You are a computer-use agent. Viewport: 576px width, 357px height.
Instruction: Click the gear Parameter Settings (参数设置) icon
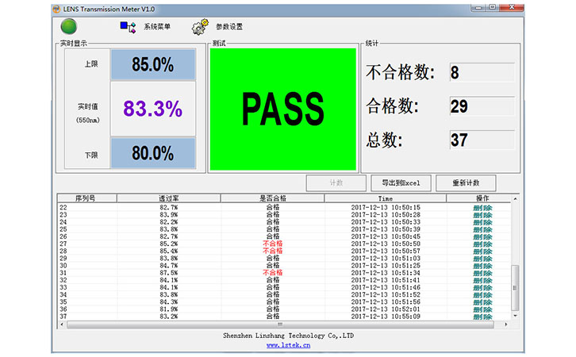[x=199, y=26]
